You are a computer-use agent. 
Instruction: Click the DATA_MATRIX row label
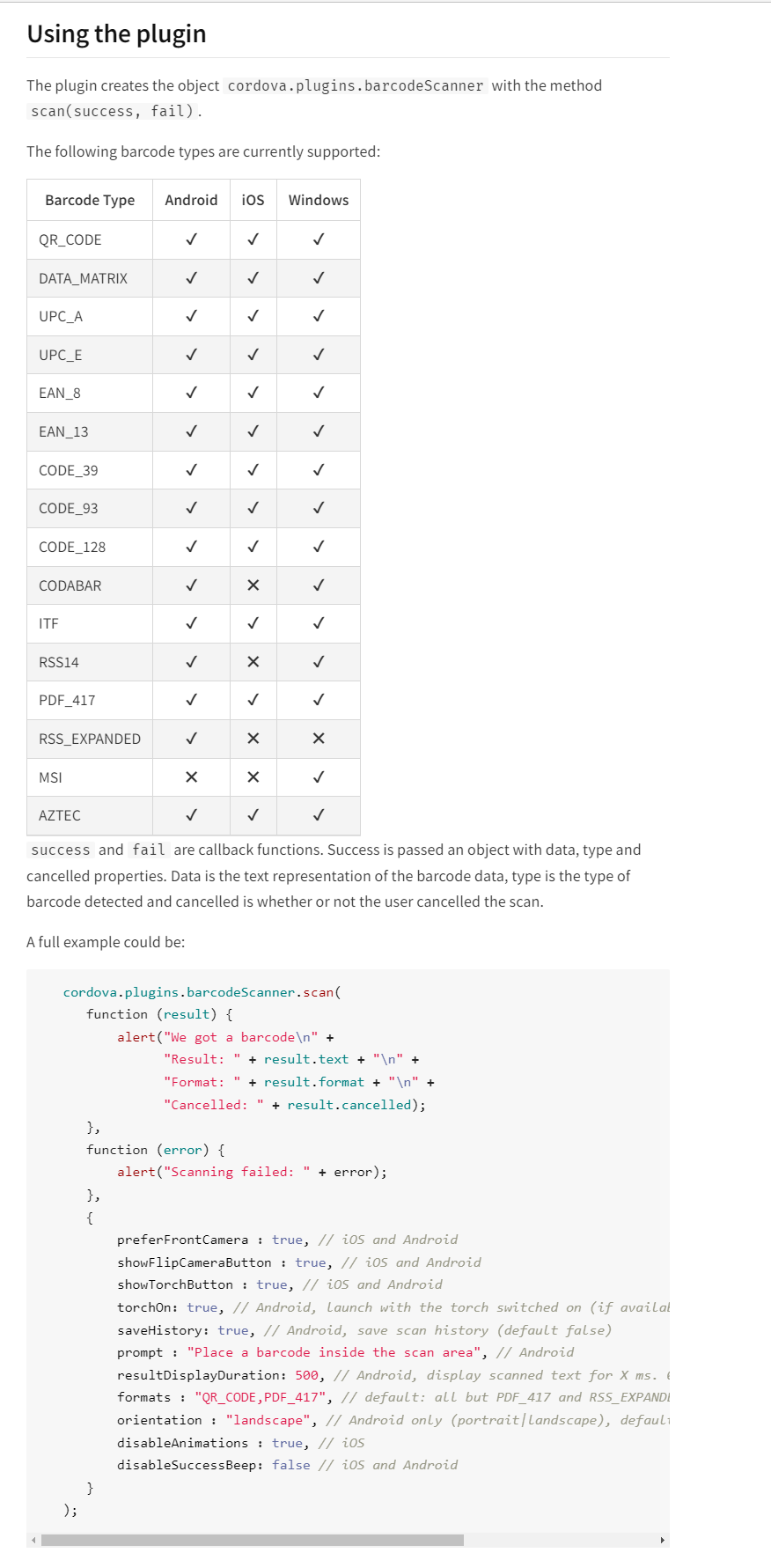pos(83,278)
